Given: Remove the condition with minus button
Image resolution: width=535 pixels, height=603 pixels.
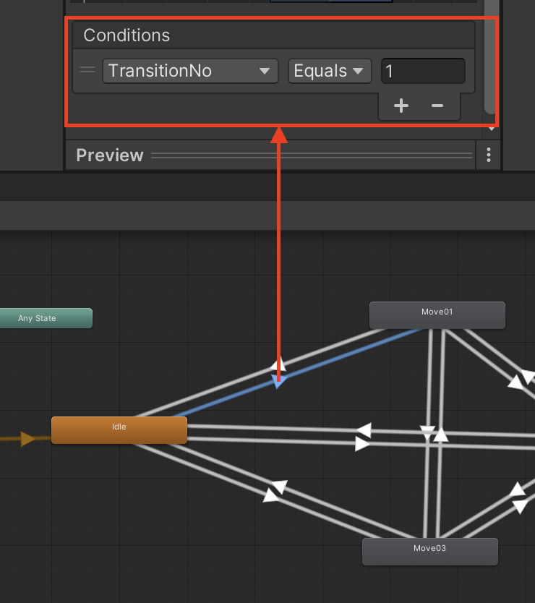Looking at the screenshot, I should click(437, 106).
